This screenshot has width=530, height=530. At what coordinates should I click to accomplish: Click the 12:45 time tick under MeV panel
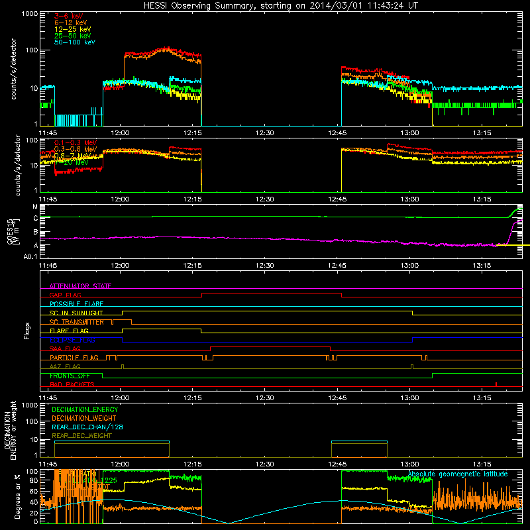pos(337,199)
